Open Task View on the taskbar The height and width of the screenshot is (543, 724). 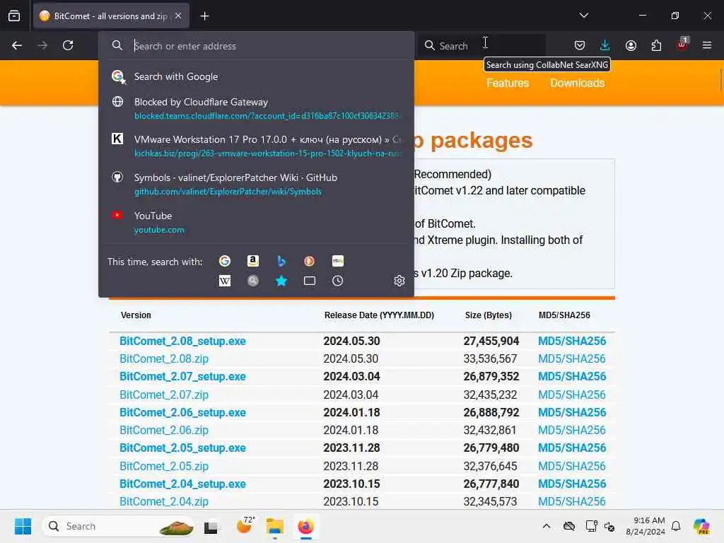(211, 526)
